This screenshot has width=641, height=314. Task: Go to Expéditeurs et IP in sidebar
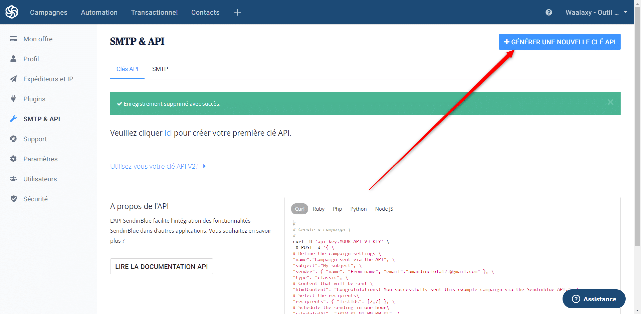pyautogui.click(x=48, y=79)
